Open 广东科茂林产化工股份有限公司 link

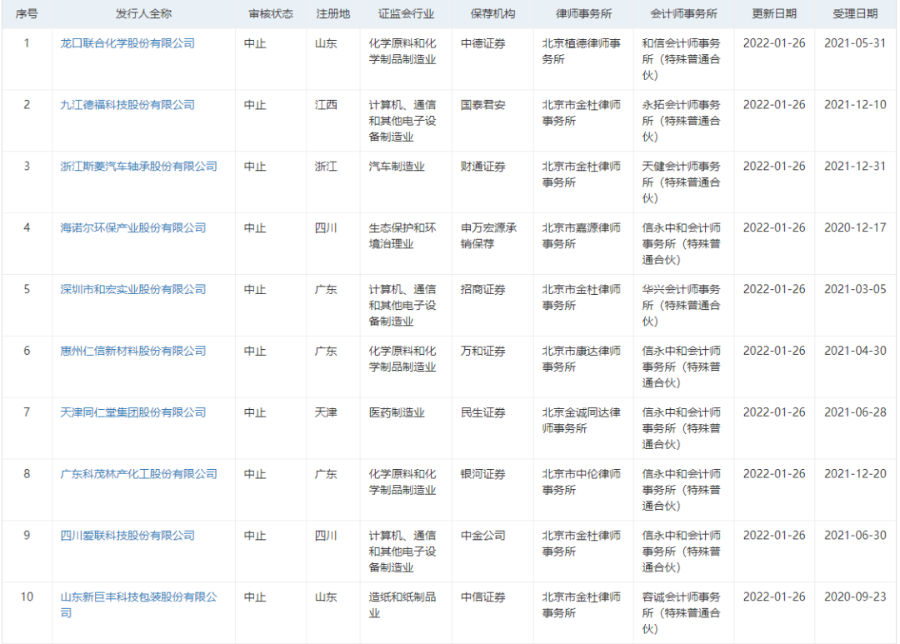click(139, 474)
